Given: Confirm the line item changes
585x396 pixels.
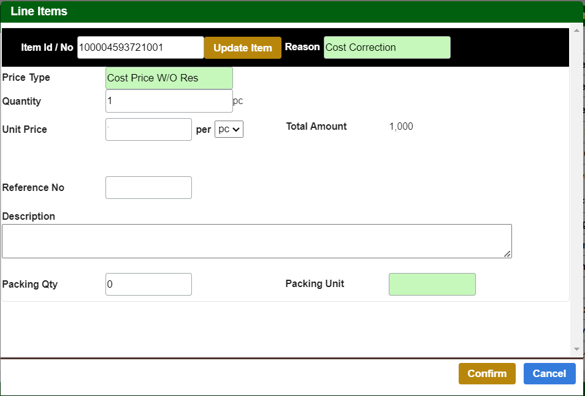Looking at the screenshot, I should 487,374.
